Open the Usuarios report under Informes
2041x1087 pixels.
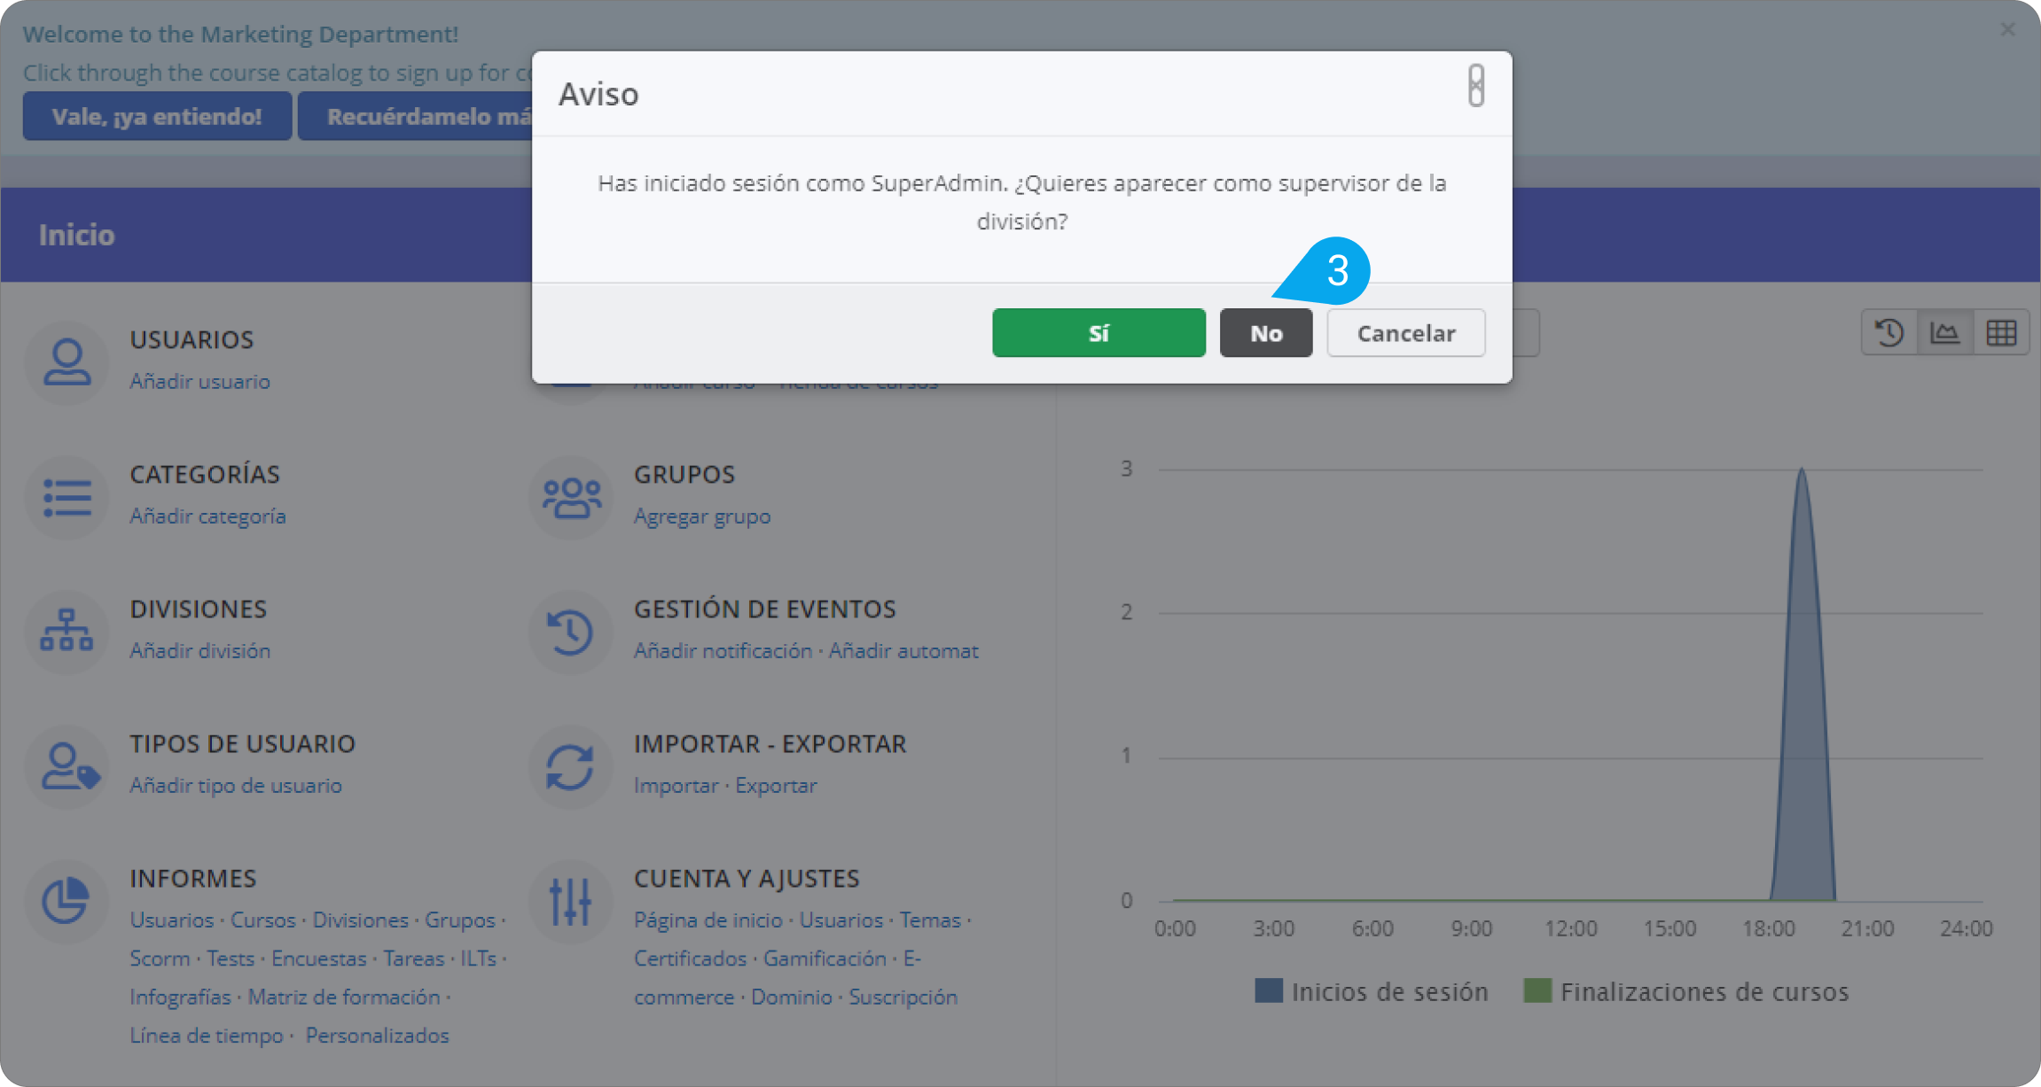click(172, 920)
